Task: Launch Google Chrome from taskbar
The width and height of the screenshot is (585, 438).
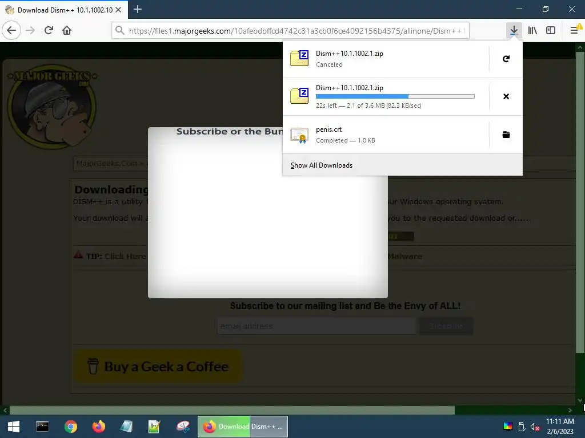Action: pos(70,427)
